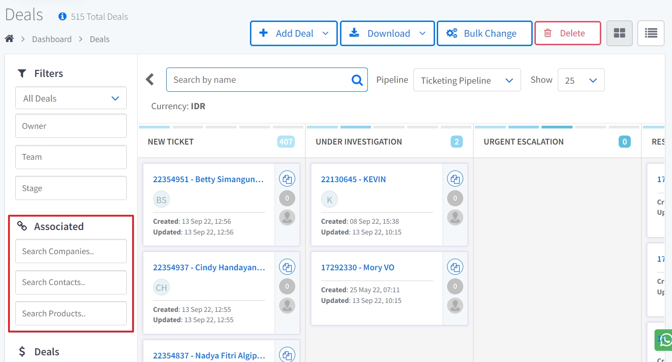The image size is (672, 362).
Task: Copy the Nadya Fitri Algip deal card
Action: click(287, 355)
